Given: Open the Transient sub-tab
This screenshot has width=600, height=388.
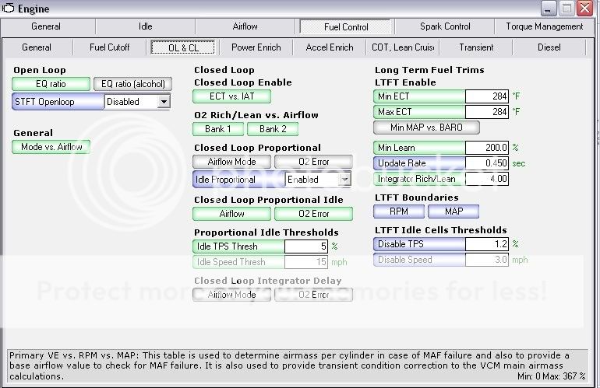Looking at the screenshot, I should tap(476, 47).
